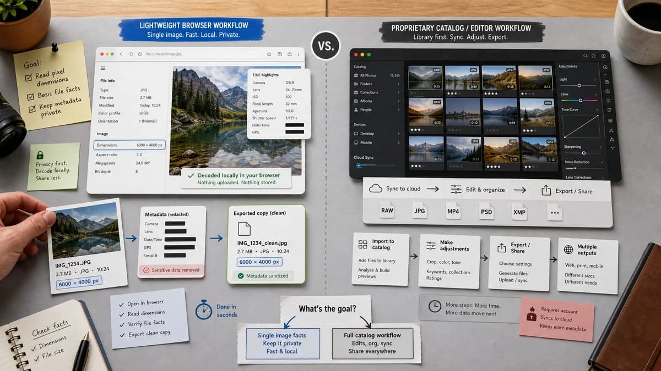
Task: Click the globe icon on the Multiple outputs card
Action: point(568,250)
